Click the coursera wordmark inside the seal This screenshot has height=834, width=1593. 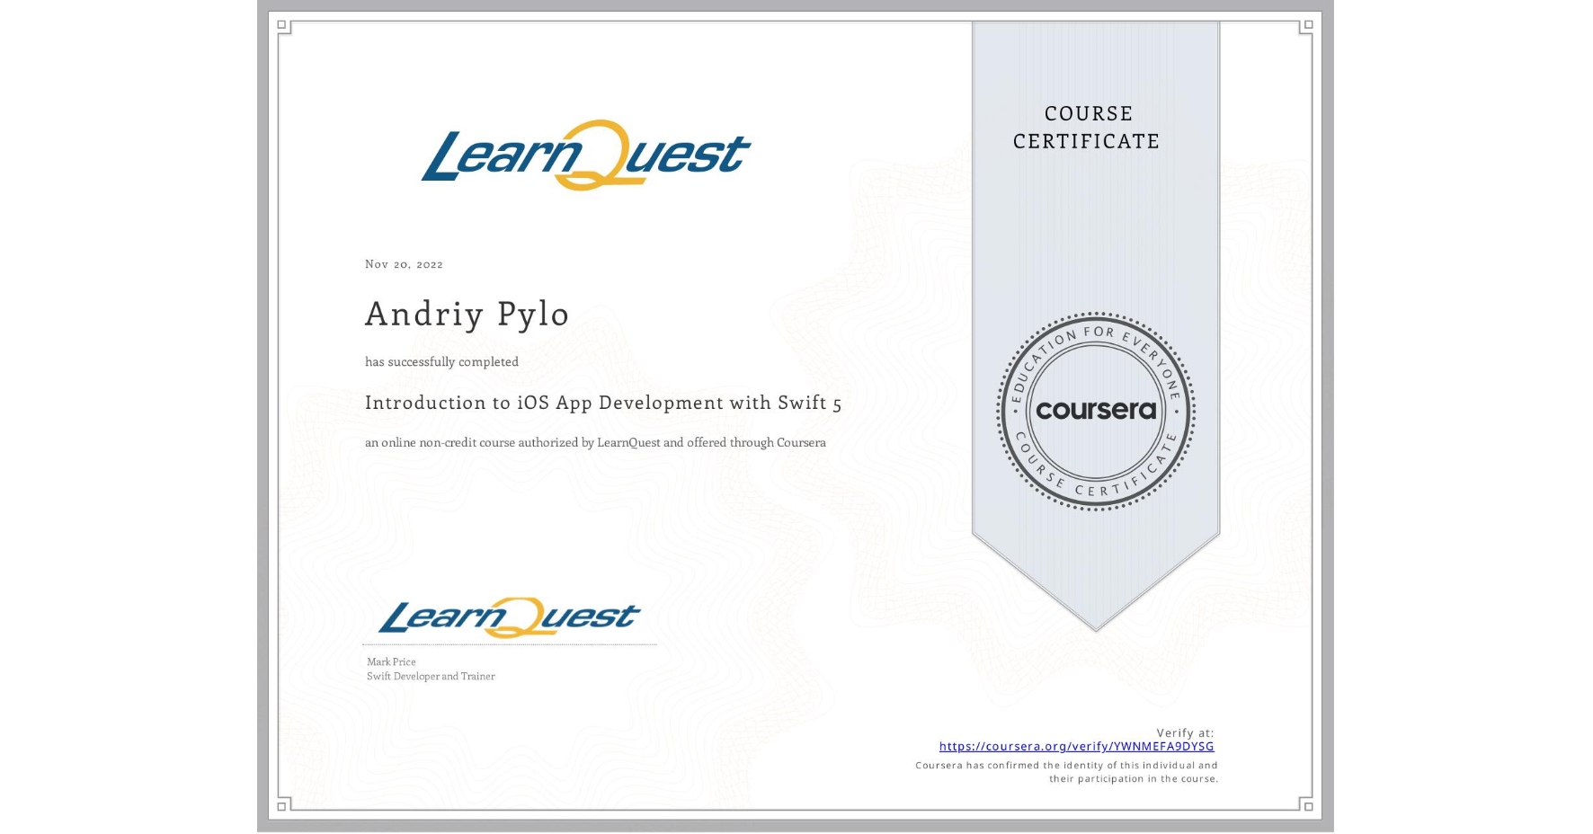click(1096, 412)
